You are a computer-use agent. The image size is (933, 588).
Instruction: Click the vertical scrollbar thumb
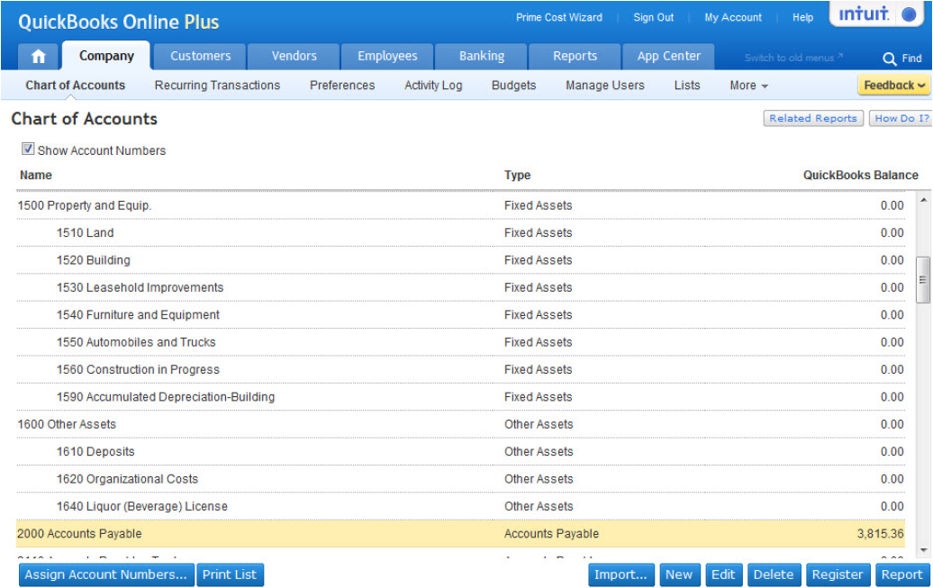[923, 279]
